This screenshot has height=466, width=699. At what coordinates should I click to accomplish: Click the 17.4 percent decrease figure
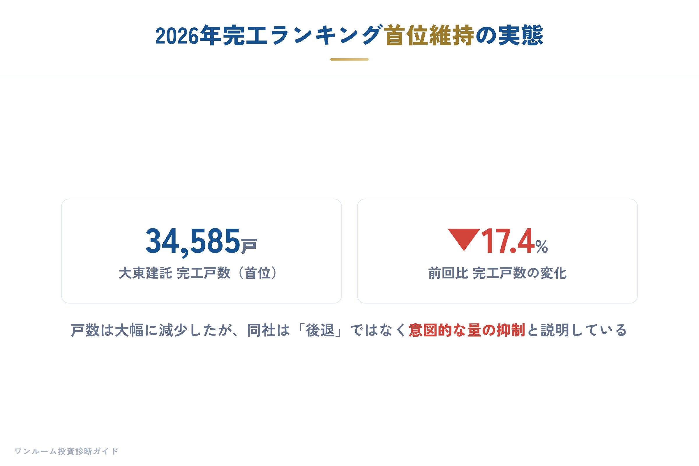[508, 241]
